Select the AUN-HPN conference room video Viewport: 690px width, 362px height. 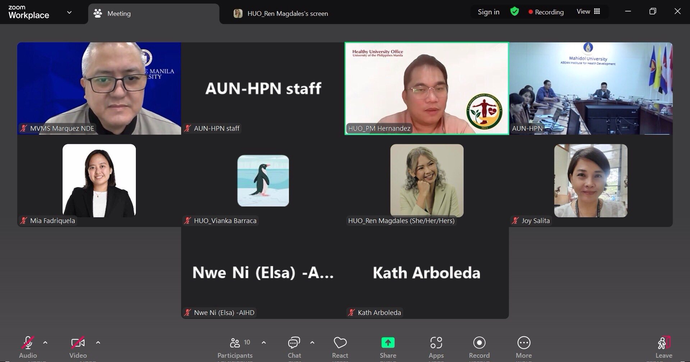tap(591, 88)
